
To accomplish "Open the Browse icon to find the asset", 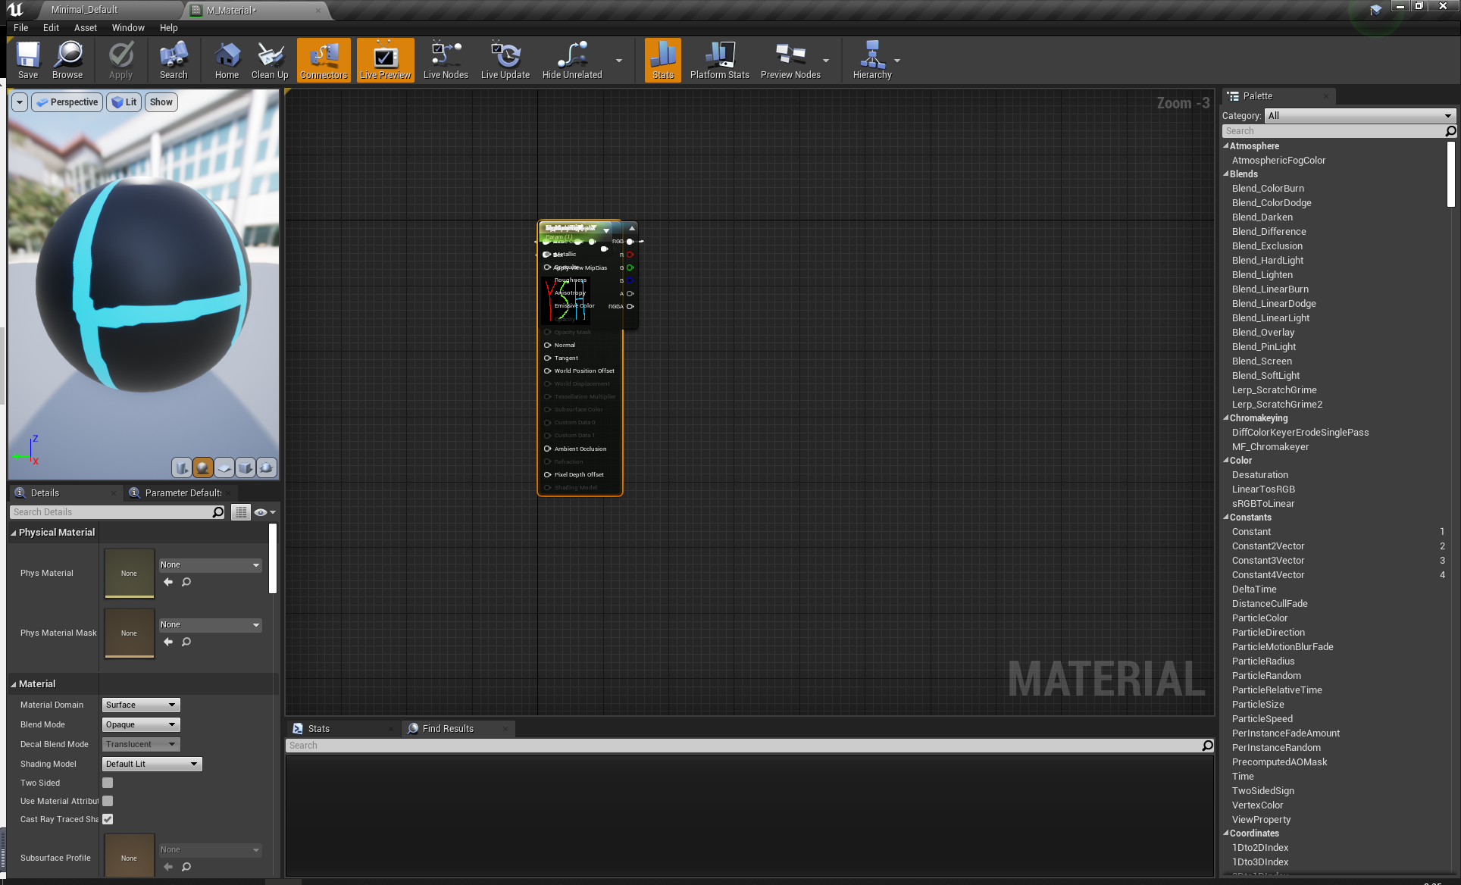I will tap(67, 60).
